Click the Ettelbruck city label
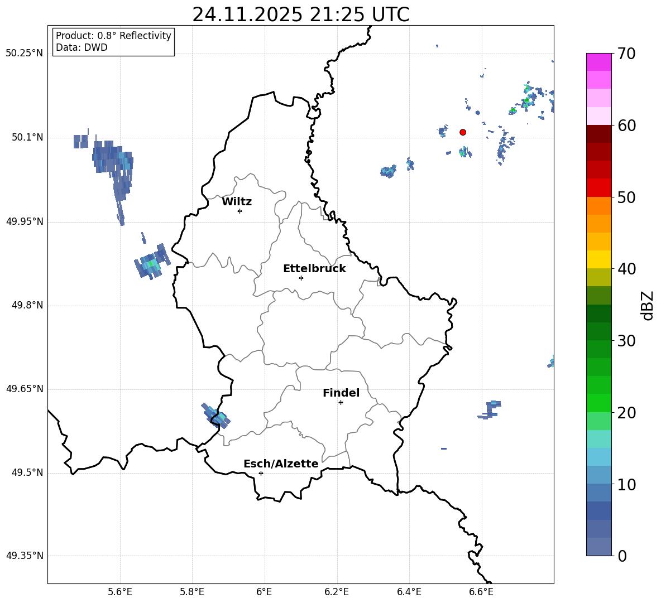Viewport: 661px width, 603px height. (x=314, y=269)
